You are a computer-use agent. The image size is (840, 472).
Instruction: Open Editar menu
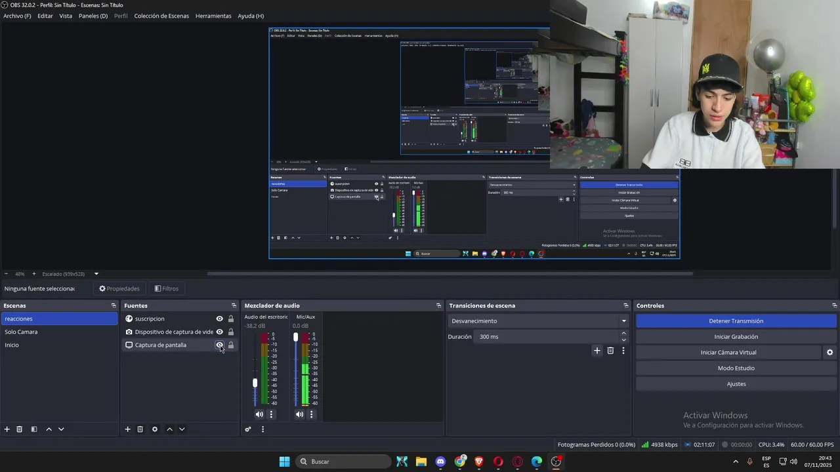click(x=45, y=16)
